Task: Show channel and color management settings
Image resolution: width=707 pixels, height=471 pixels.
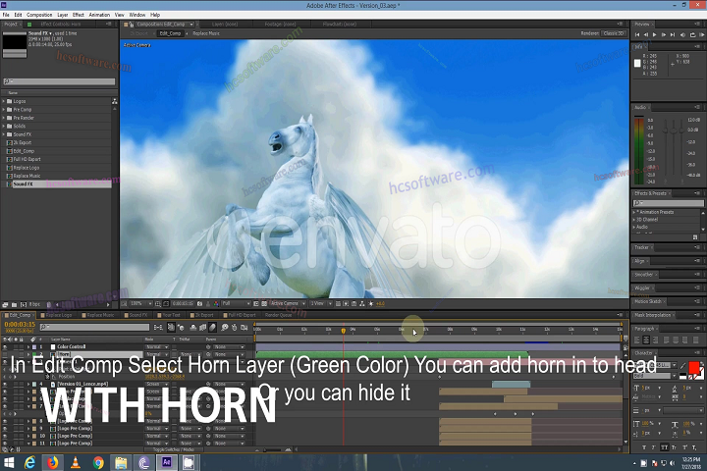Action: tap(216, 304)
